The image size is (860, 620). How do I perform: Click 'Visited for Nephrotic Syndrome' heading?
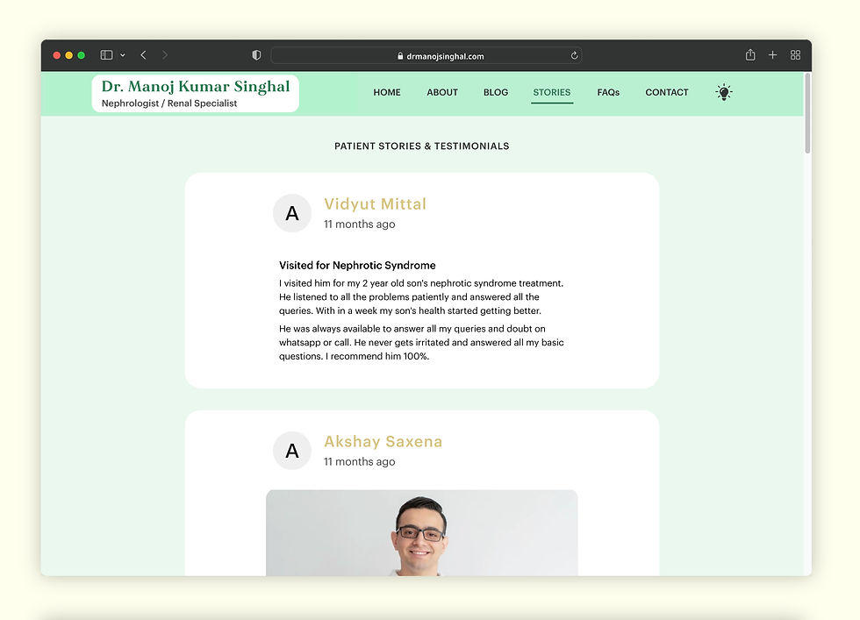tap(357, 266)
